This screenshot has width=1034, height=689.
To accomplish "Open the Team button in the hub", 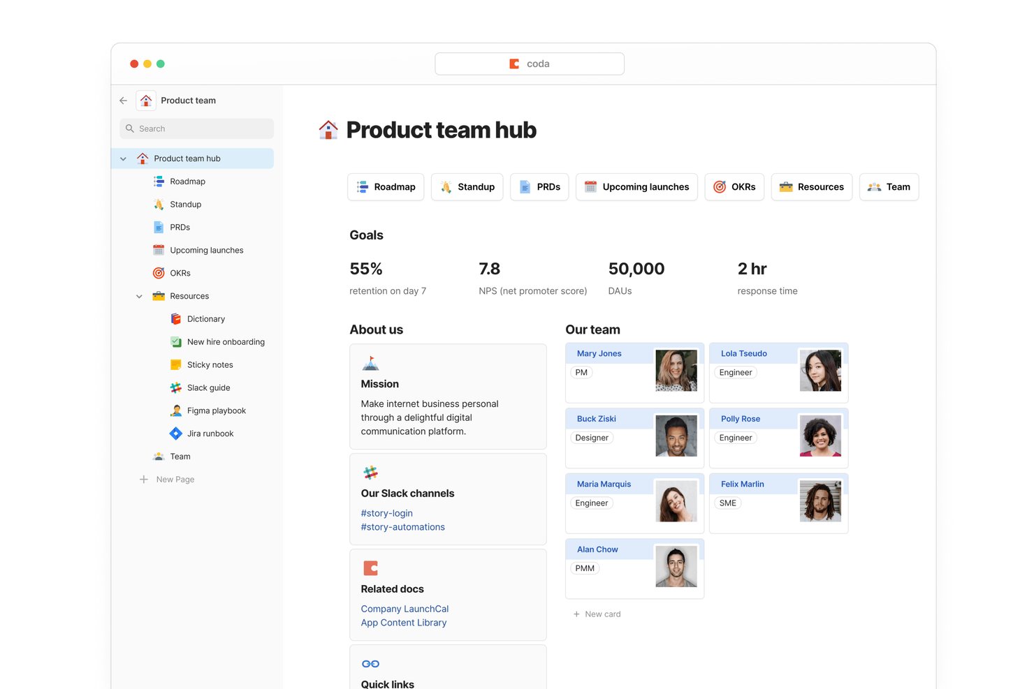I will pos(889,187).
